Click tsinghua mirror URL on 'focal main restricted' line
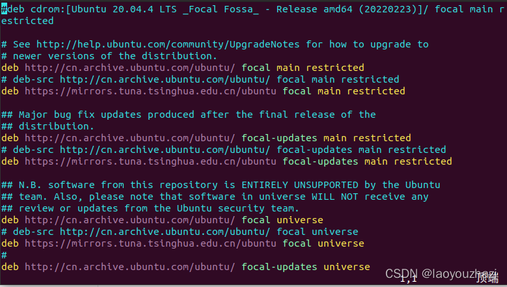Viewport: 507px width, 287px height. [x=150, y=91]
